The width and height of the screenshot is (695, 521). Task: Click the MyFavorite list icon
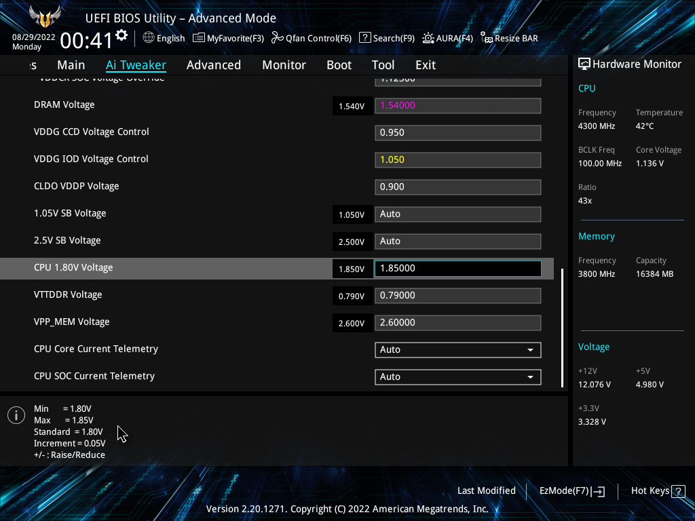(x=199, y=38)
